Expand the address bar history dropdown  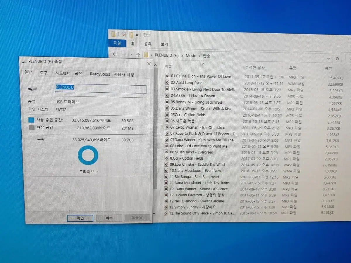click(x=328, y=58)
